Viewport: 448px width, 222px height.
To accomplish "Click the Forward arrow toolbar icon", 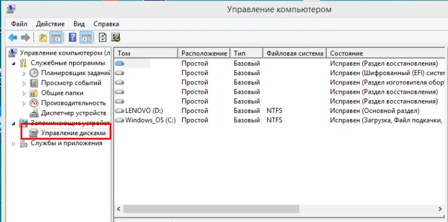I will [26, 37].
